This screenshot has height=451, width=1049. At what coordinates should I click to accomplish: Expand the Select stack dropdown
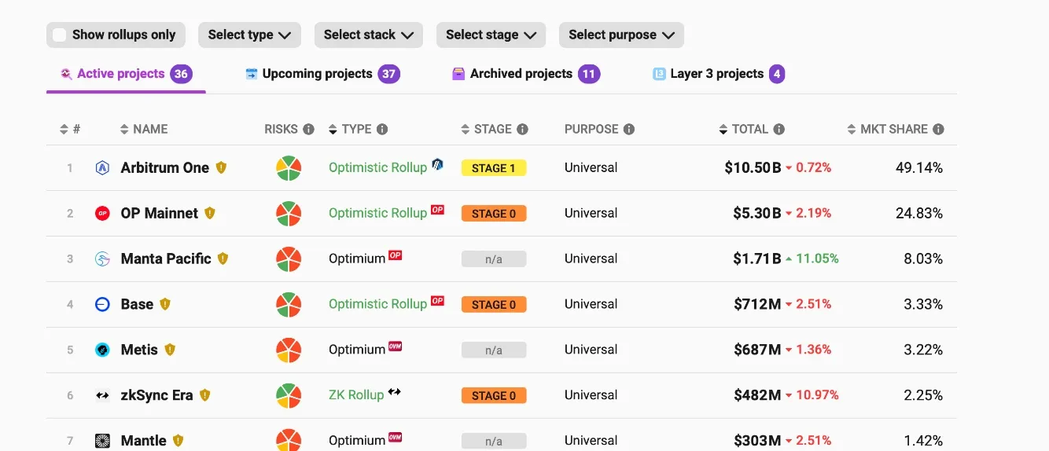click(368, 35)
